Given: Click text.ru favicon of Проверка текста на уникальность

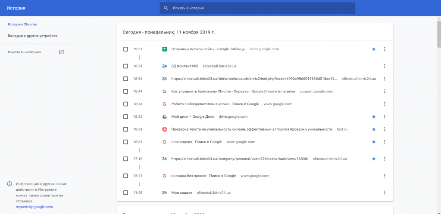Looking at the screenshot, I should click(x=165, y=129).
